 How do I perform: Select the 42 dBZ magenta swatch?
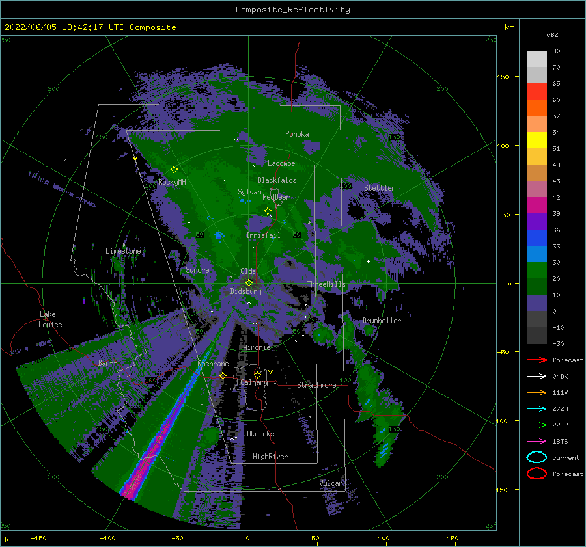(x=537, y=205)
